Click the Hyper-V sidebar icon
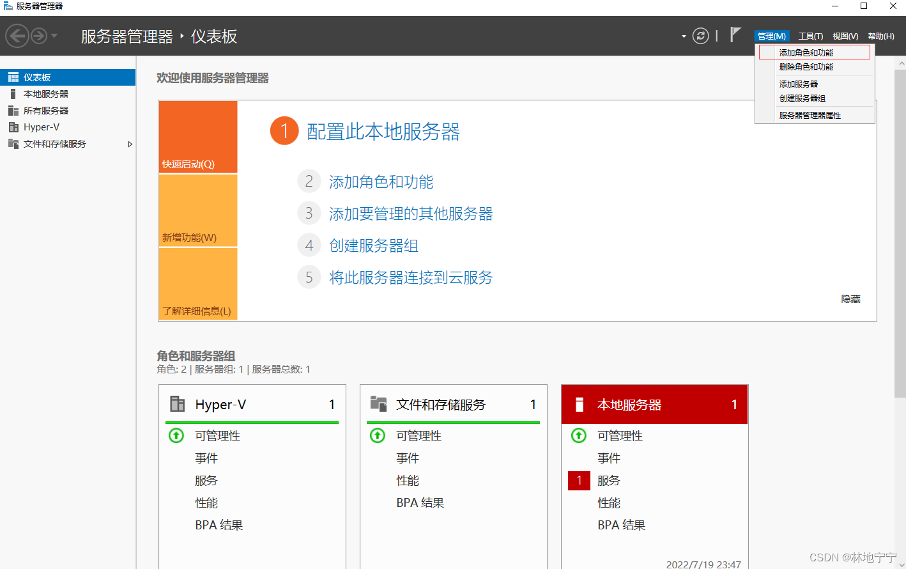The width and height of the screenshot is (906, 569). click(13, 127)
